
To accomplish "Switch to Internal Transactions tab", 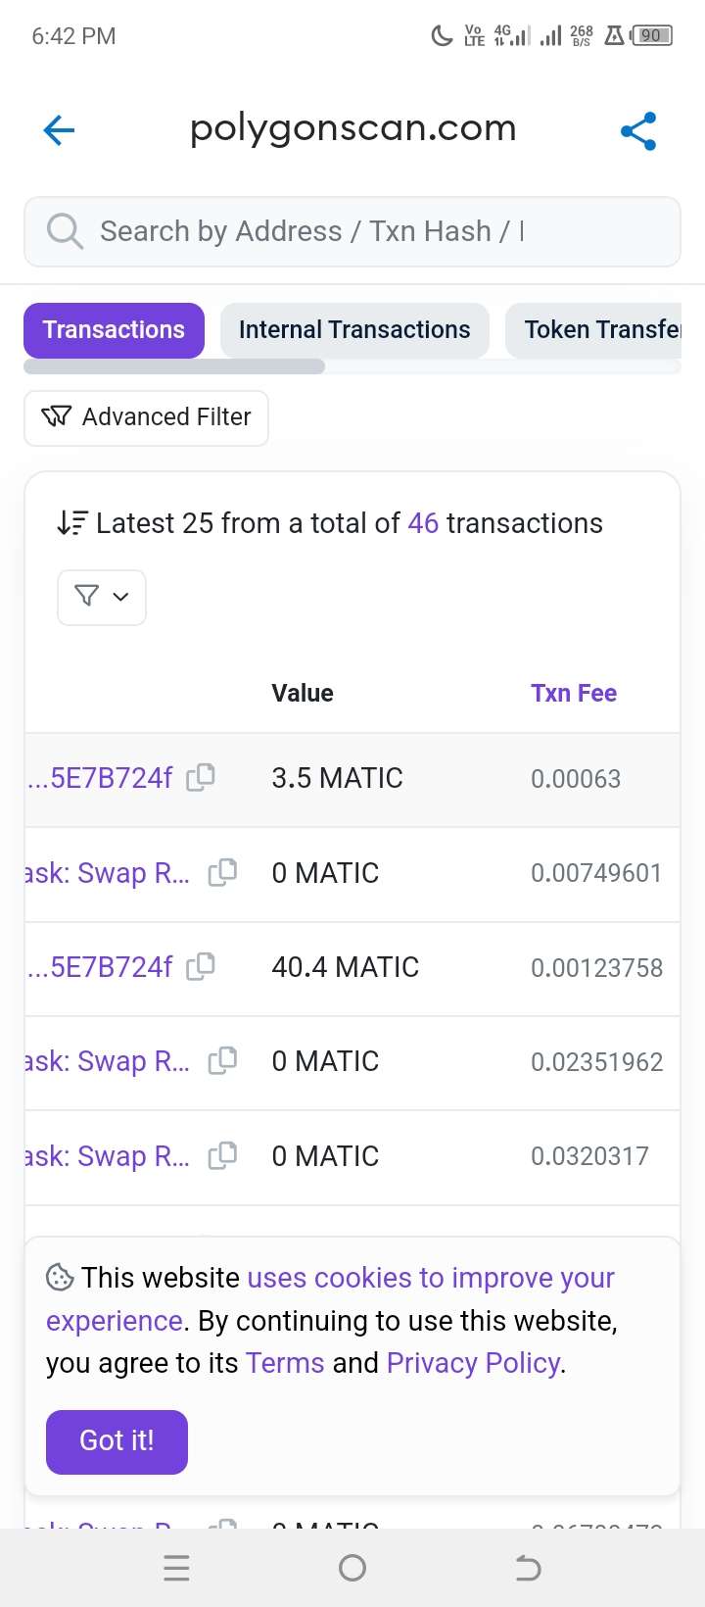I will pos(354,330).
